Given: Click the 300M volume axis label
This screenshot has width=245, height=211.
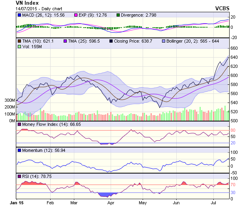Looking at the screenshot, I should tap(9, 101).
